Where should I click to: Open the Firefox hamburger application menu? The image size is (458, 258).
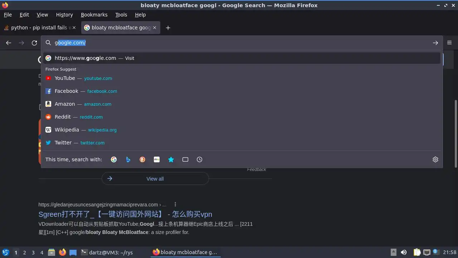[x=449, y=43]
